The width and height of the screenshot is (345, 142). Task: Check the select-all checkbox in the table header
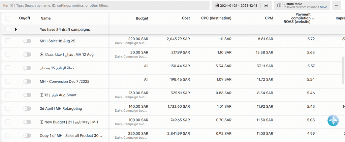(x=8, y=19)
